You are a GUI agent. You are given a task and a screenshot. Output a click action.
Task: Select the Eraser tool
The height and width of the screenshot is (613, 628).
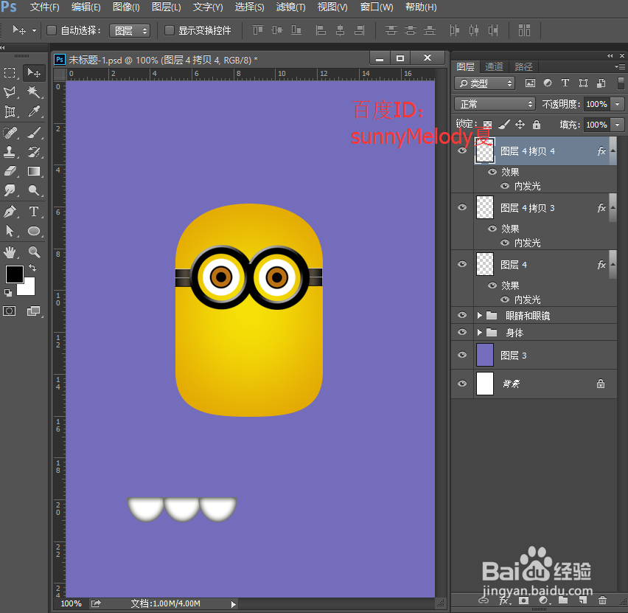tap(10, 172)
